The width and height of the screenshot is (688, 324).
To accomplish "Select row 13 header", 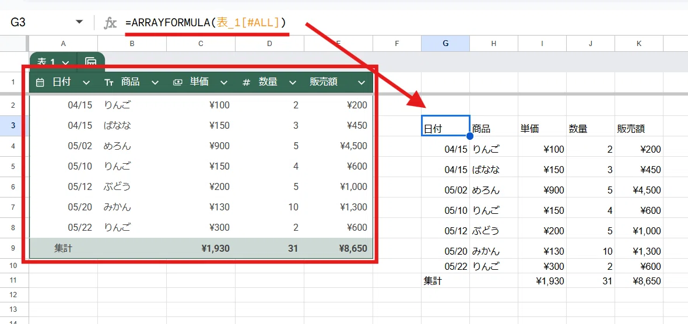I will [x=14, y=309].
